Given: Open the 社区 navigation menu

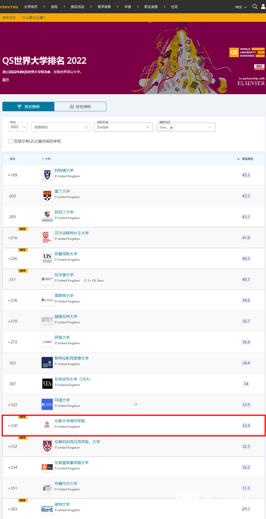Looking at the screenshot, I should [x=174, y=7].
